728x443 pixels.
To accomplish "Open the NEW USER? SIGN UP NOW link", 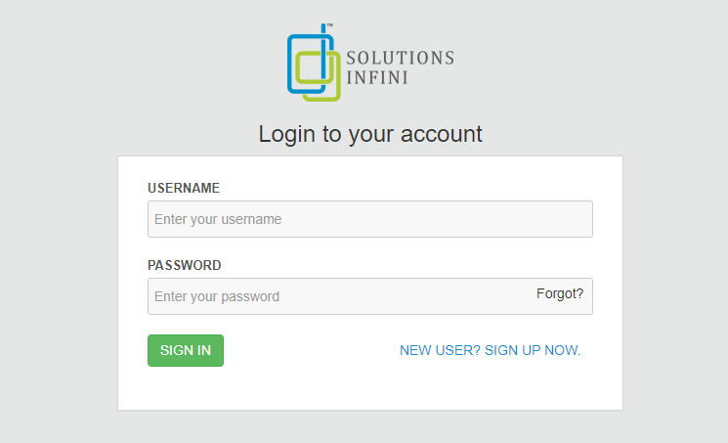I will point(490,350).
